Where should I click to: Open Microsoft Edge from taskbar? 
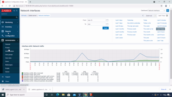pos(58,95)
